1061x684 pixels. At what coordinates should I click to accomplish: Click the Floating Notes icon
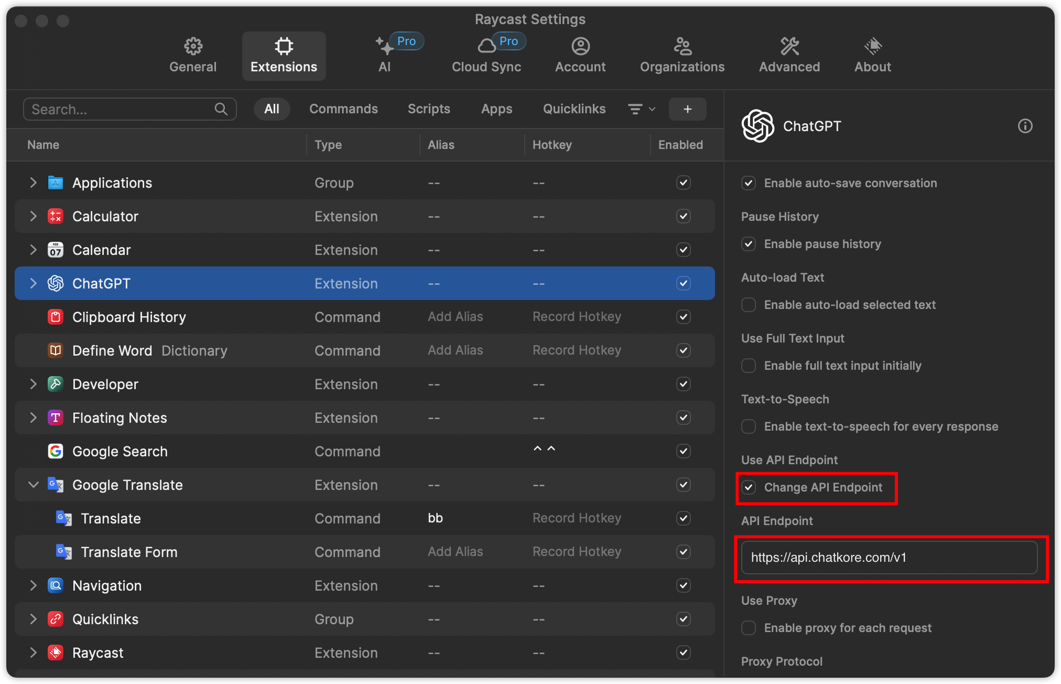click(56, 418)
